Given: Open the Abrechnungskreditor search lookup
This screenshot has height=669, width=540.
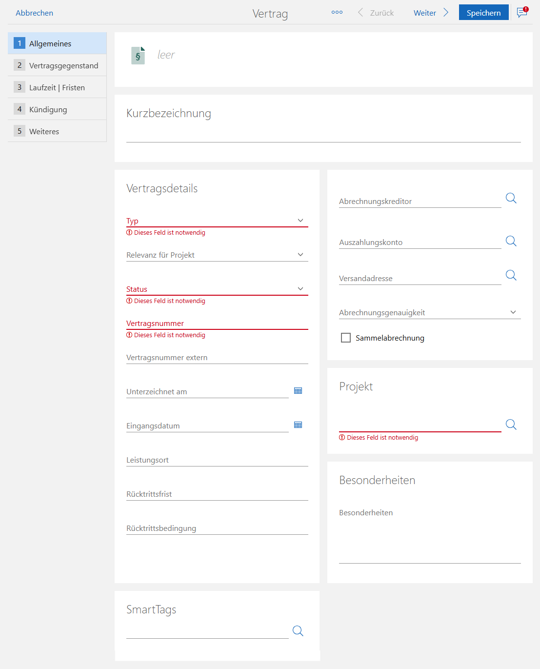Looking at the screenshot, I should tap(511, 198).
